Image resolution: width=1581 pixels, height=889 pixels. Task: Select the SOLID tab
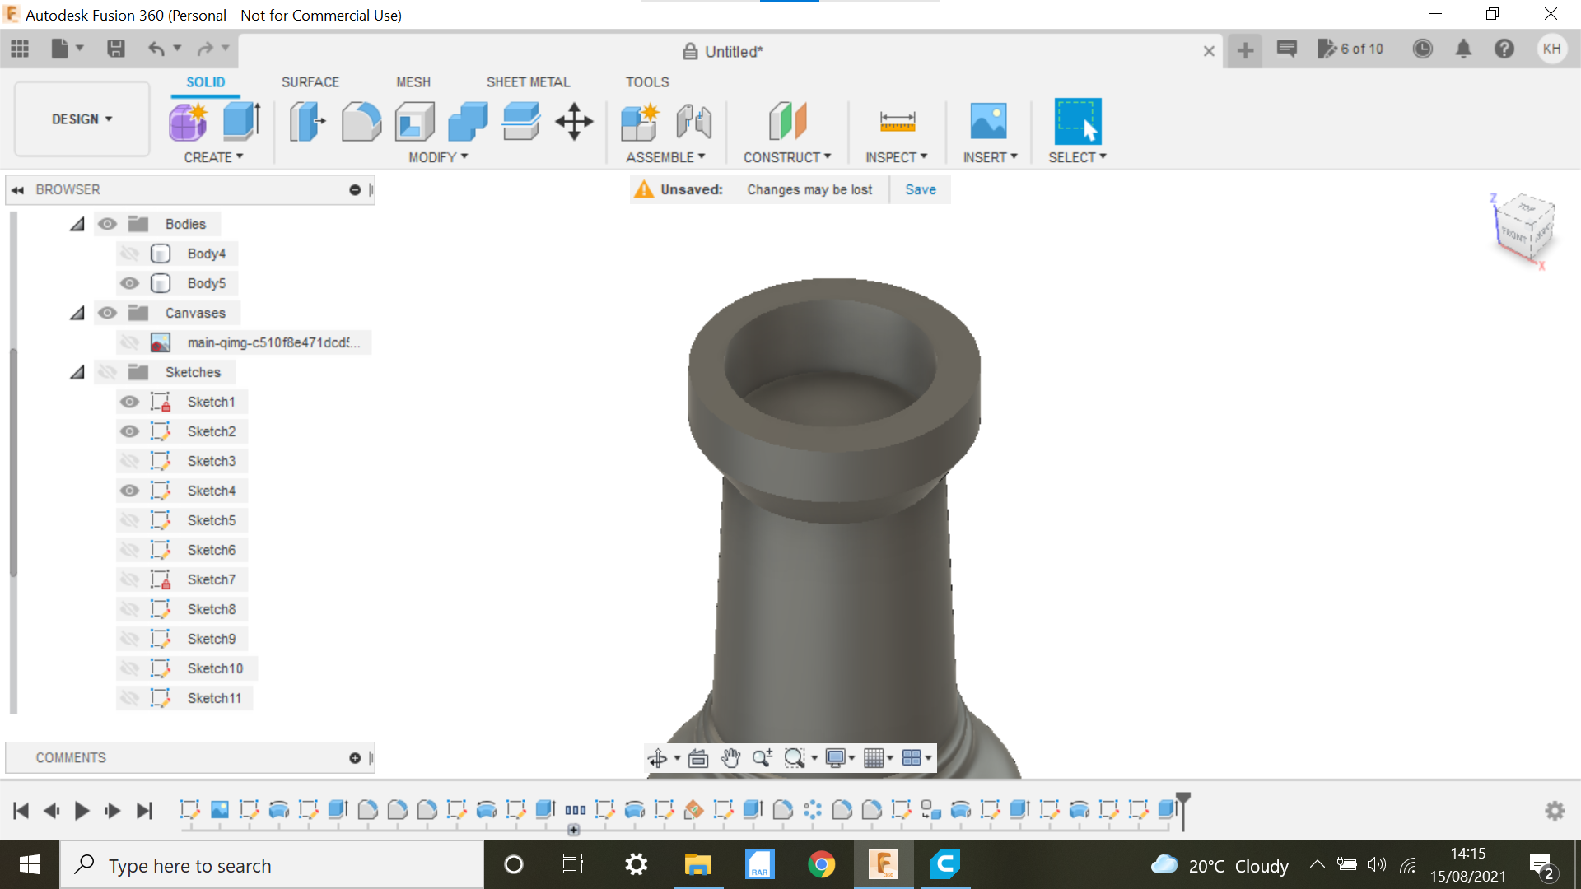coord(205,82)
